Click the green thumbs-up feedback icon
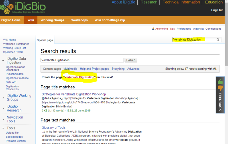This screenshot has height=144, width=228. [220, 81]
